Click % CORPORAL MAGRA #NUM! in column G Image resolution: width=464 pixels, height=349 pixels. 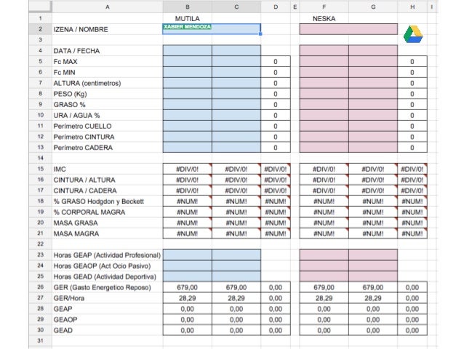click(x=373, y=212)
